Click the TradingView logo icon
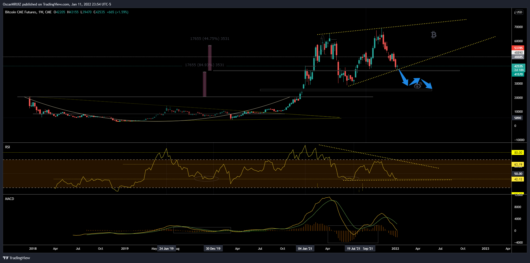Screen dimensions: 530x263 coord(5,258)
